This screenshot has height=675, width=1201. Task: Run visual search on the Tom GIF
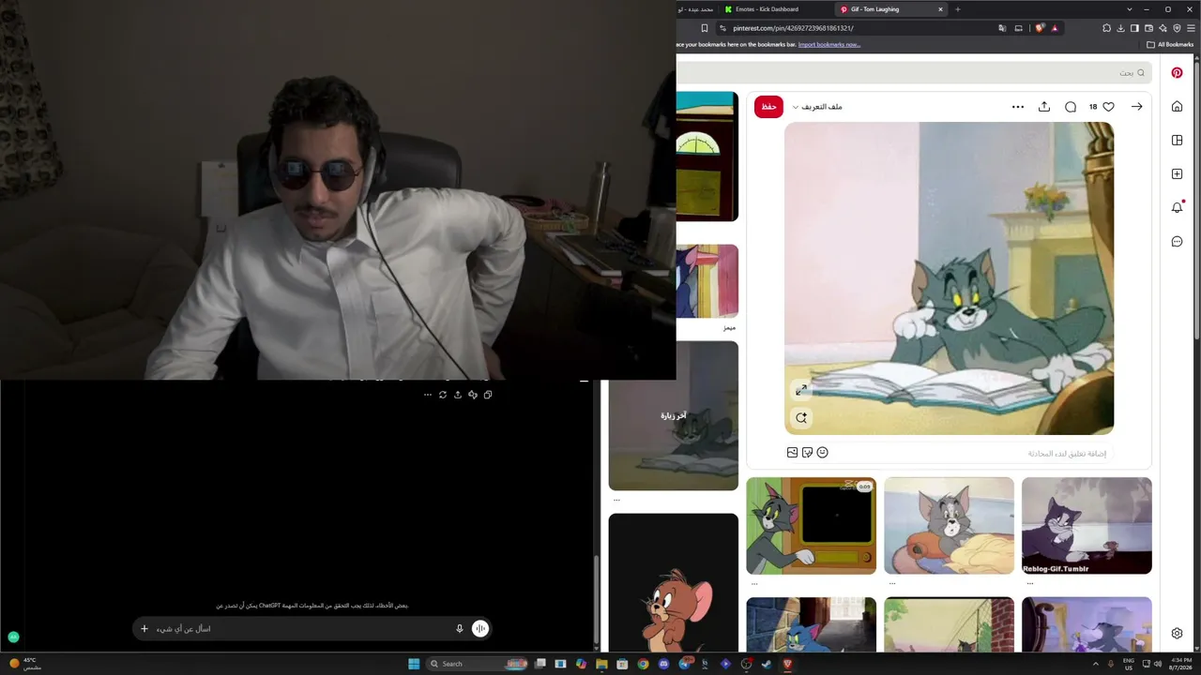[x=801, y=418]
